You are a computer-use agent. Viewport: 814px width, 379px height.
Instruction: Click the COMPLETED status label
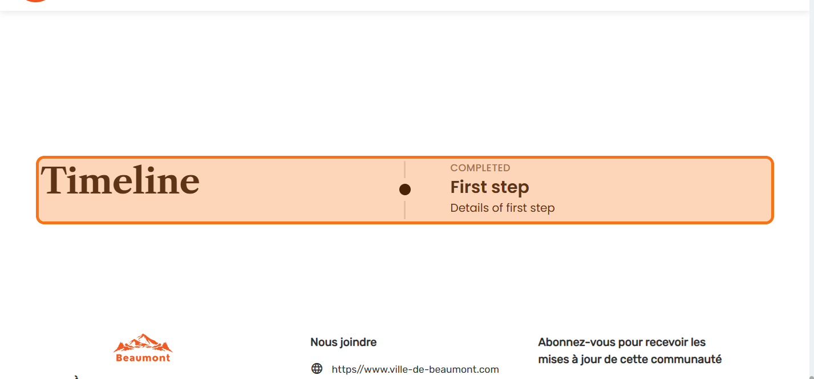(x=480, y=168)
